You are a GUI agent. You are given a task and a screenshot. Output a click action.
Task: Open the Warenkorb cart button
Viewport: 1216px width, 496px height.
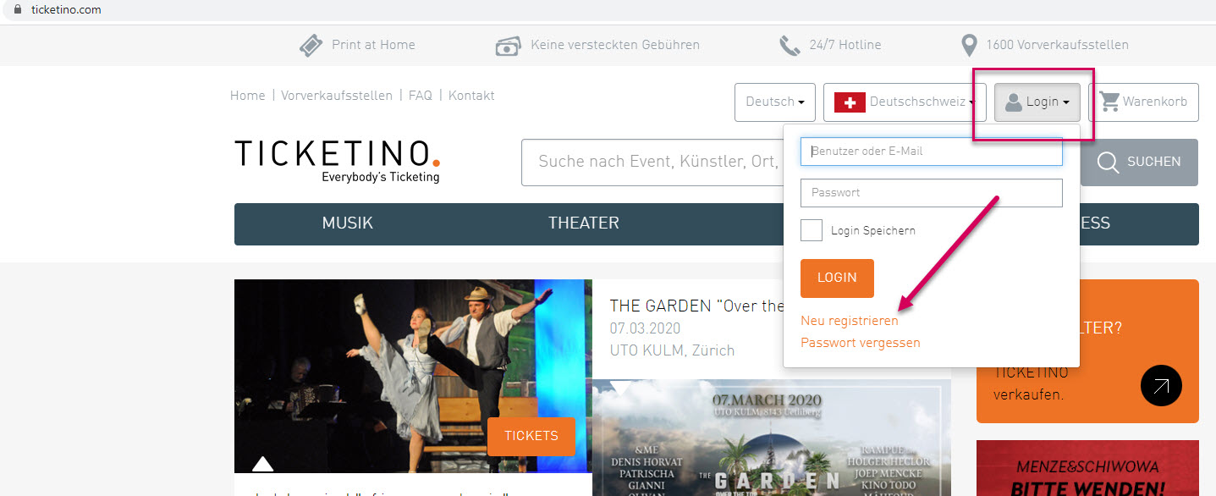click(x=1143, y=102)
